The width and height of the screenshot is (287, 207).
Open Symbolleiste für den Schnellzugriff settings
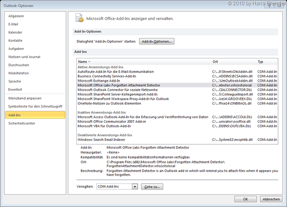[35, 106]
